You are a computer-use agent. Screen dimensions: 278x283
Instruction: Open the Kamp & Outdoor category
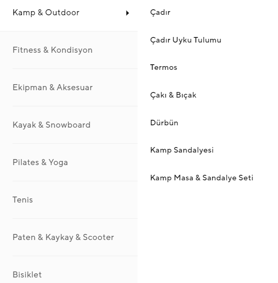pos(46,13)
